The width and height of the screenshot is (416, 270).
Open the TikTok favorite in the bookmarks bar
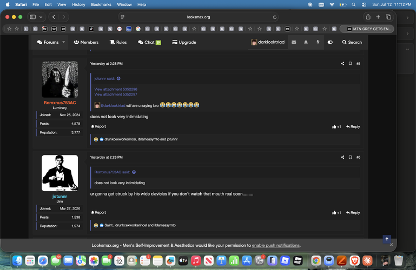pos(91,29)
